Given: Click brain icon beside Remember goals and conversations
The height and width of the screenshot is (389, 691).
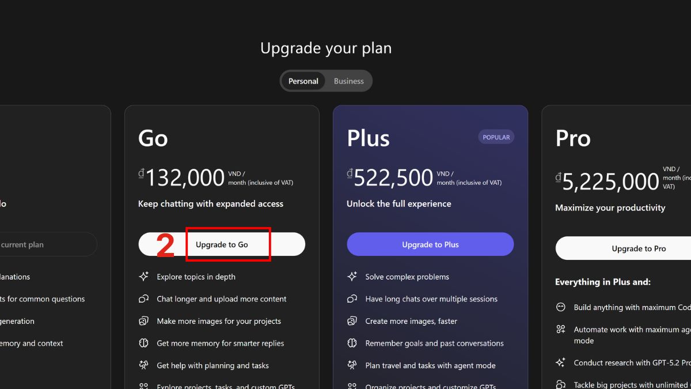Looking at the screenshot, I should (x=352, y=343).
